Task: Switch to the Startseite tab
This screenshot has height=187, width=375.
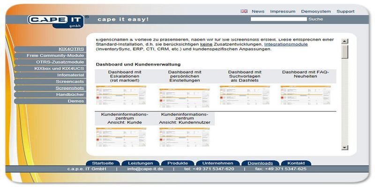Action: click(102, 163)
